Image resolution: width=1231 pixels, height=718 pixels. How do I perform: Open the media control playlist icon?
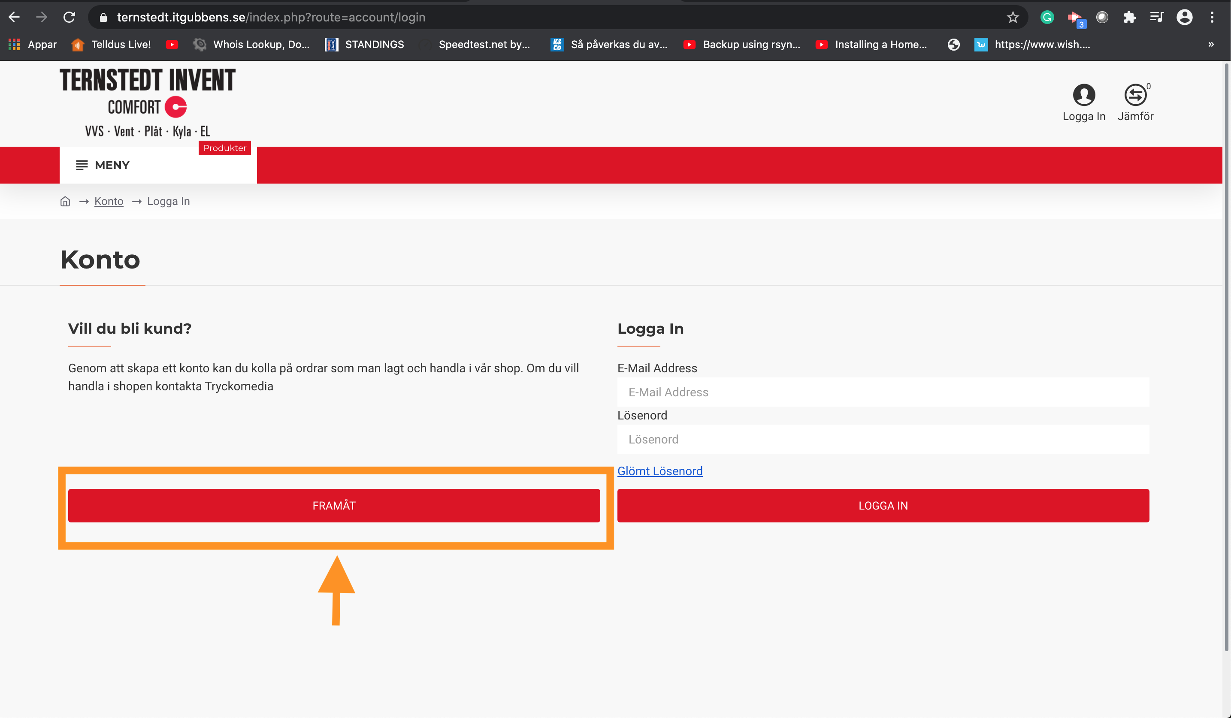1157,18
